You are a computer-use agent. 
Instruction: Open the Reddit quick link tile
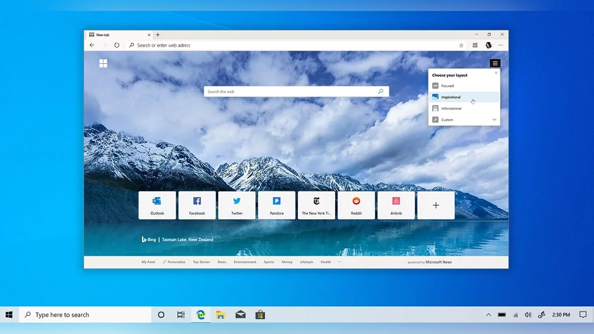pos(356,205)
